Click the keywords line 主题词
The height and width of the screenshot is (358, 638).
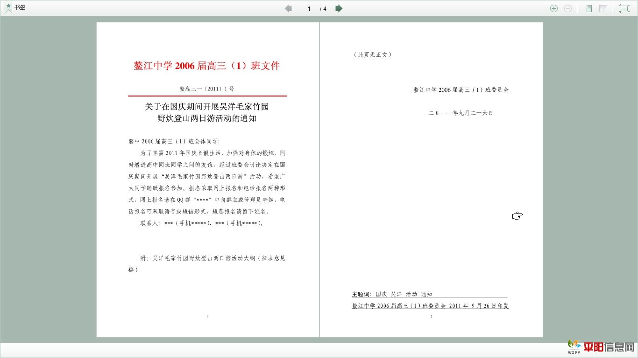tap(430, 294)
